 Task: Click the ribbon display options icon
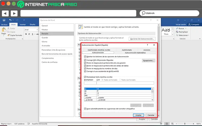point(178,20)
